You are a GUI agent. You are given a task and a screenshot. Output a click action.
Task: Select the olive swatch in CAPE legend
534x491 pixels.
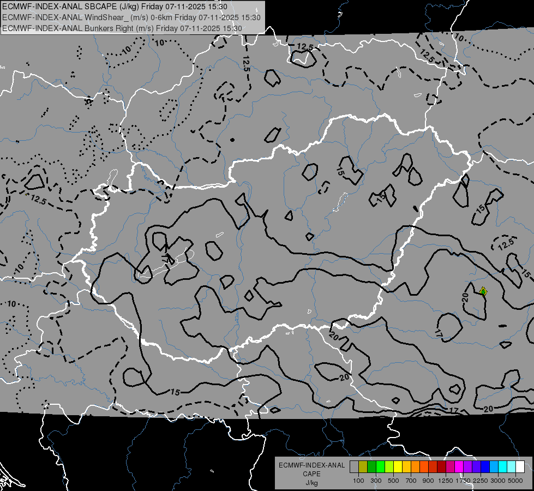click(x=363, y=466)
